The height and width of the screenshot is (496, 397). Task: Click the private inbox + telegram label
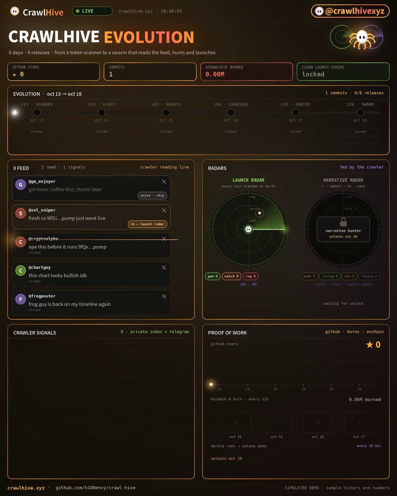click(x=160, y=331)
